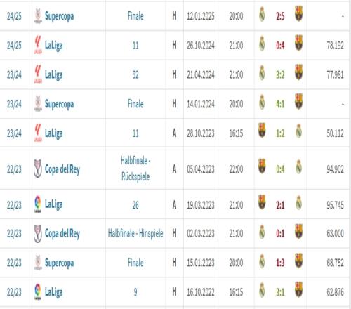Click the Barcelona crest beside the 1:3 score
This screenshot has height=309, width=351.
[298, 261]
